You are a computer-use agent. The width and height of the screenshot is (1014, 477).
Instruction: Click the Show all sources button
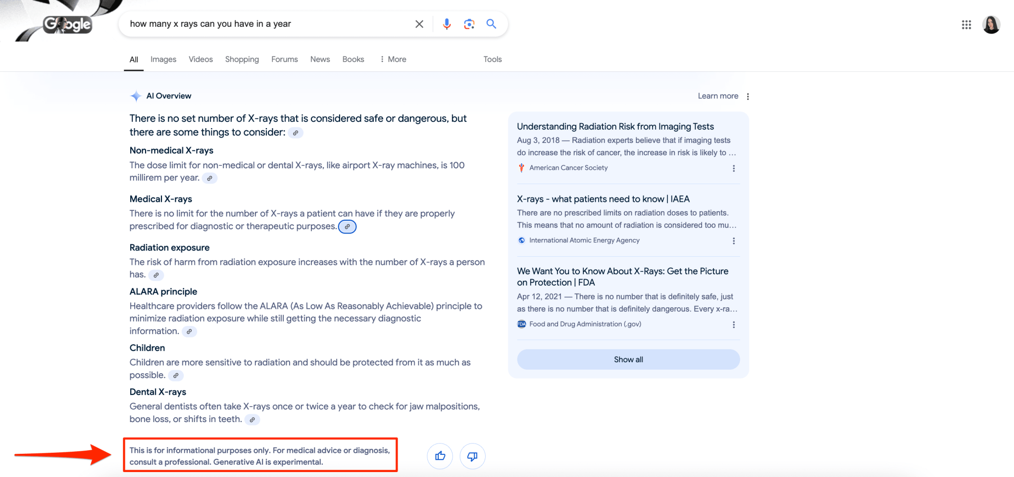(628, 359)
